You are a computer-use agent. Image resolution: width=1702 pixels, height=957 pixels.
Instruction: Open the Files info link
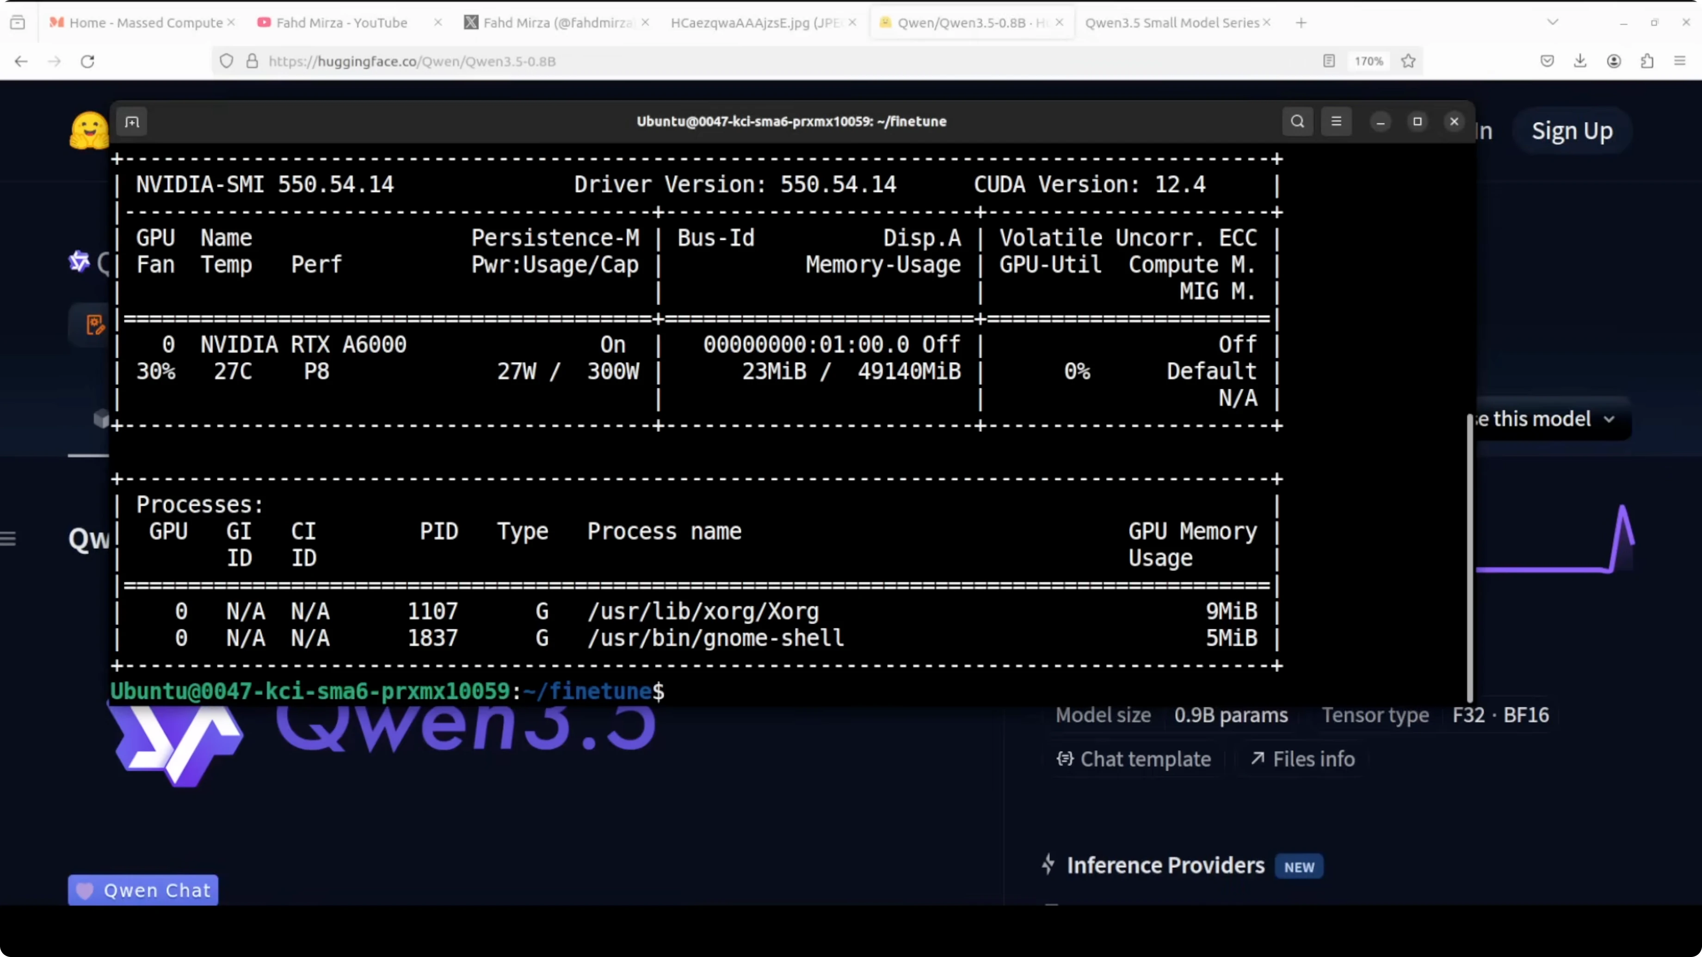click(1301, 758)
